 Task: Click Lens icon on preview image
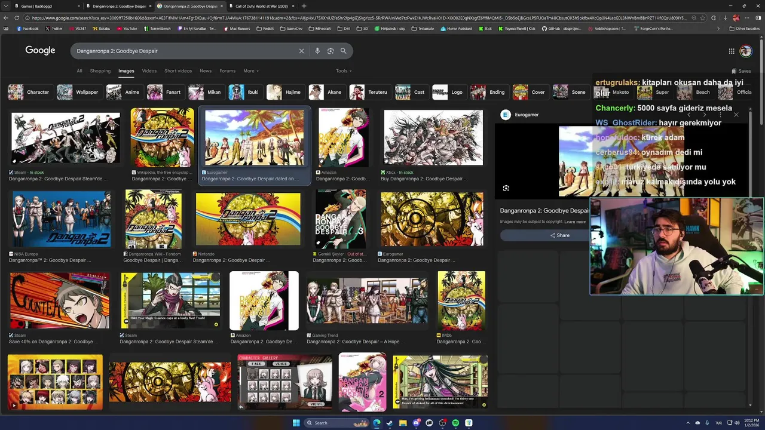pyautogui.click(x=506, y=188)
